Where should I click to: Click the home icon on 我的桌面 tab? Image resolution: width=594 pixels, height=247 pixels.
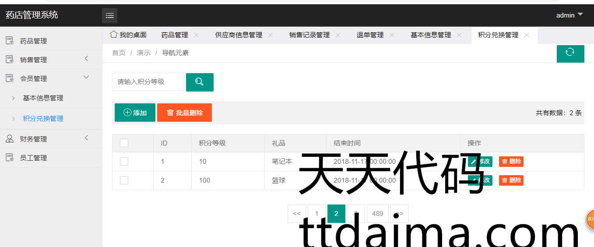click(114, 35)
